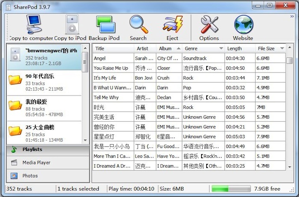The width and height of the screenshot is (299, 197).
Task: Click the track list scroll down arrow
Action: [290, 167]
